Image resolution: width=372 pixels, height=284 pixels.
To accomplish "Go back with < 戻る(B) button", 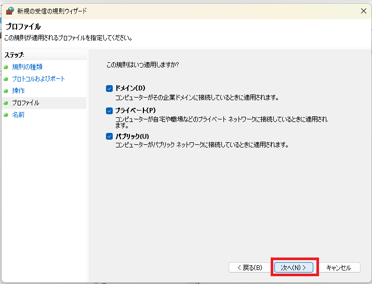I will pyautogui.click(x=249, y=267).
